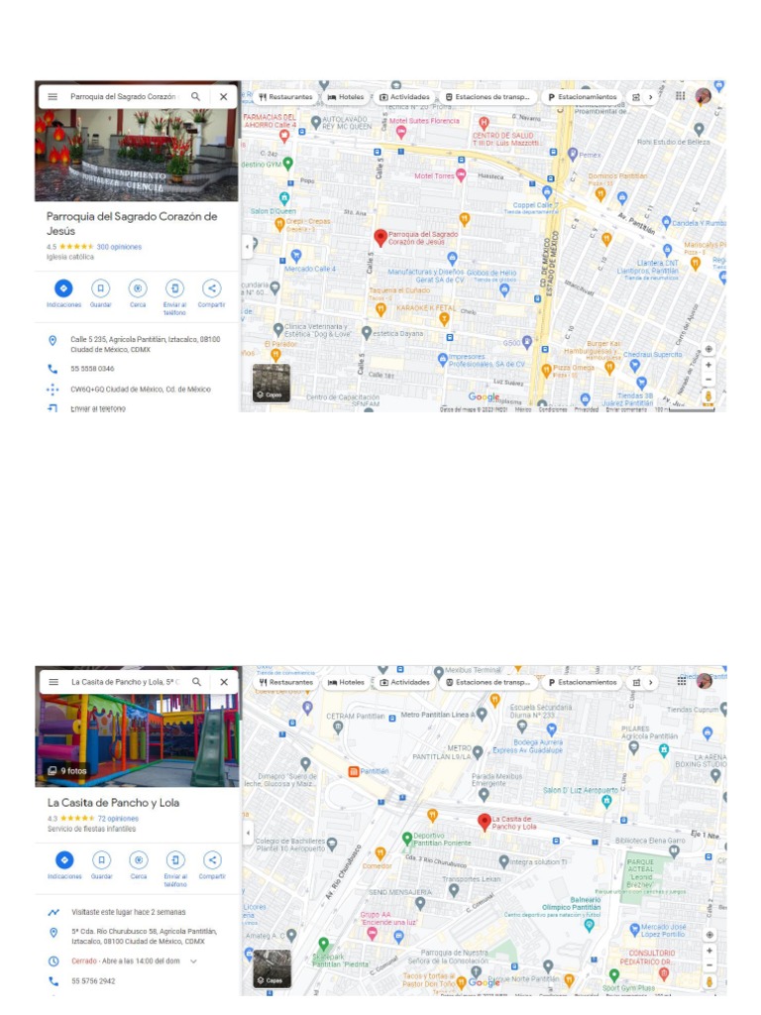The width and height of the screenshot is (761, 1015).
Task: Open Google apps grid on Casita map
Action: pyautogui.click(x=682, y=681)
